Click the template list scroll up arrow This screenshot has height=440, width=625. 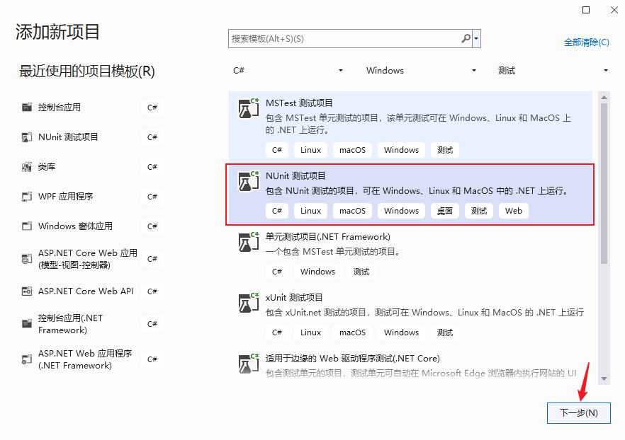click(x=604, y=98)
